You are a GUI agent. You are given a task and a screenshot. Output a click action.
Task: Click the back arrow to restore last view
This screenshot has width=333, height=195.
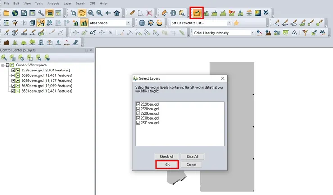108,13
